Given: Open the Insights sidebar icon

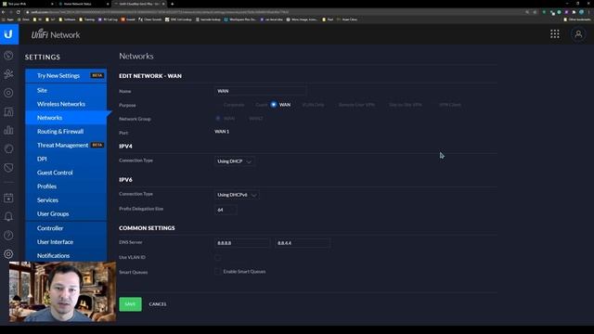Looking at the screenshot, I should pyautogui.click(x=8, y=148).
